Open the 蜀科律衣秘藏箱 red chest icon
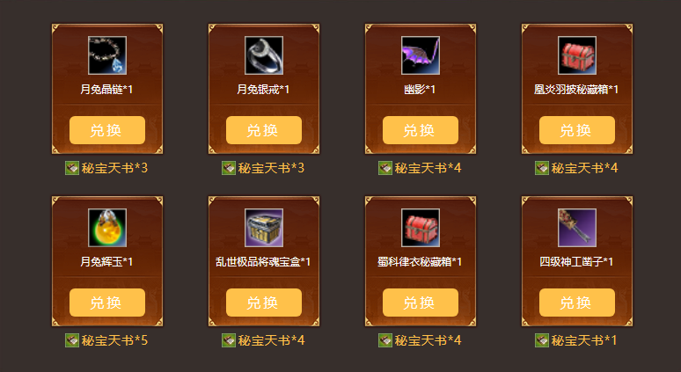 click(x=421, y=228)
